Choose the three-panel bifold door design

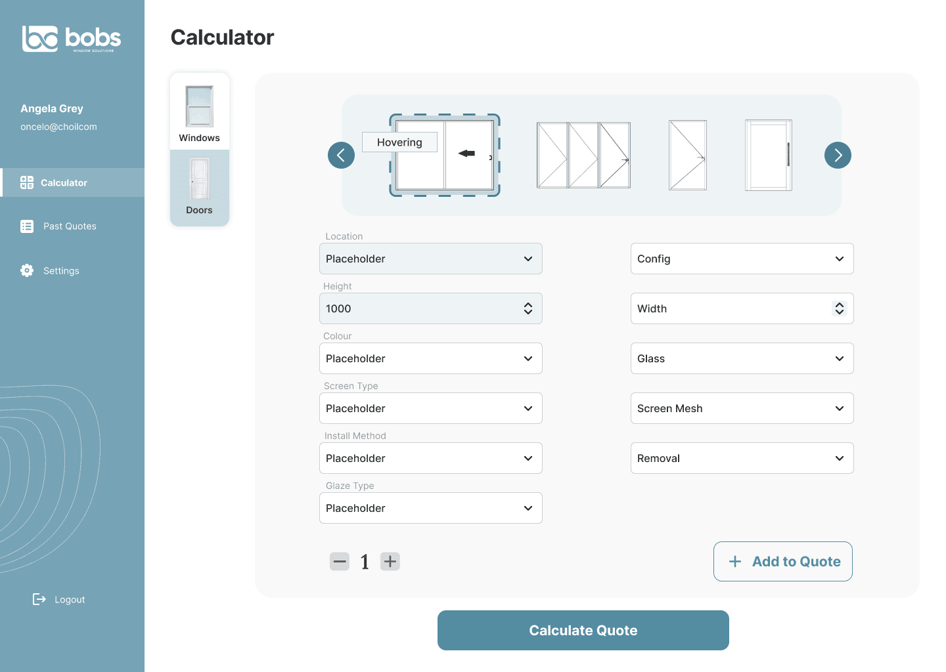point(583,156)
